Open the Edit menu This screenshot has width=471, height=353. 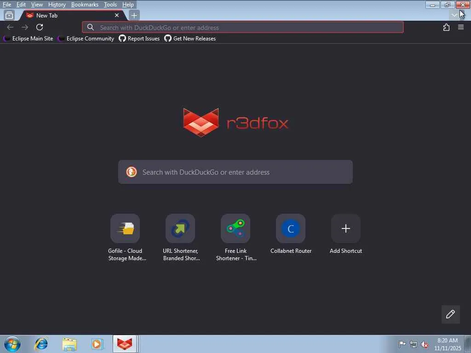tap(21, 5)
